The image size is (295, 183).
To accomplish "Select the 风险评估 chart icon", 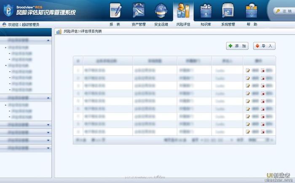I will (x=183, y=11).
